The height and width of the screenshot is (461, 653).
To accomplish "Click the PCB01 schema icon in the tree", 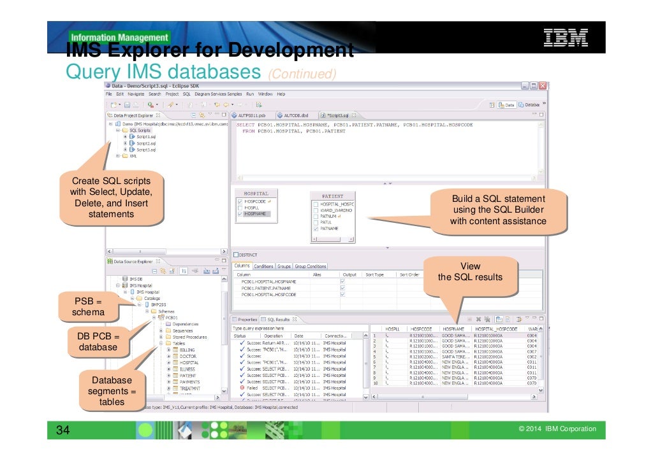I will point(161,318).
